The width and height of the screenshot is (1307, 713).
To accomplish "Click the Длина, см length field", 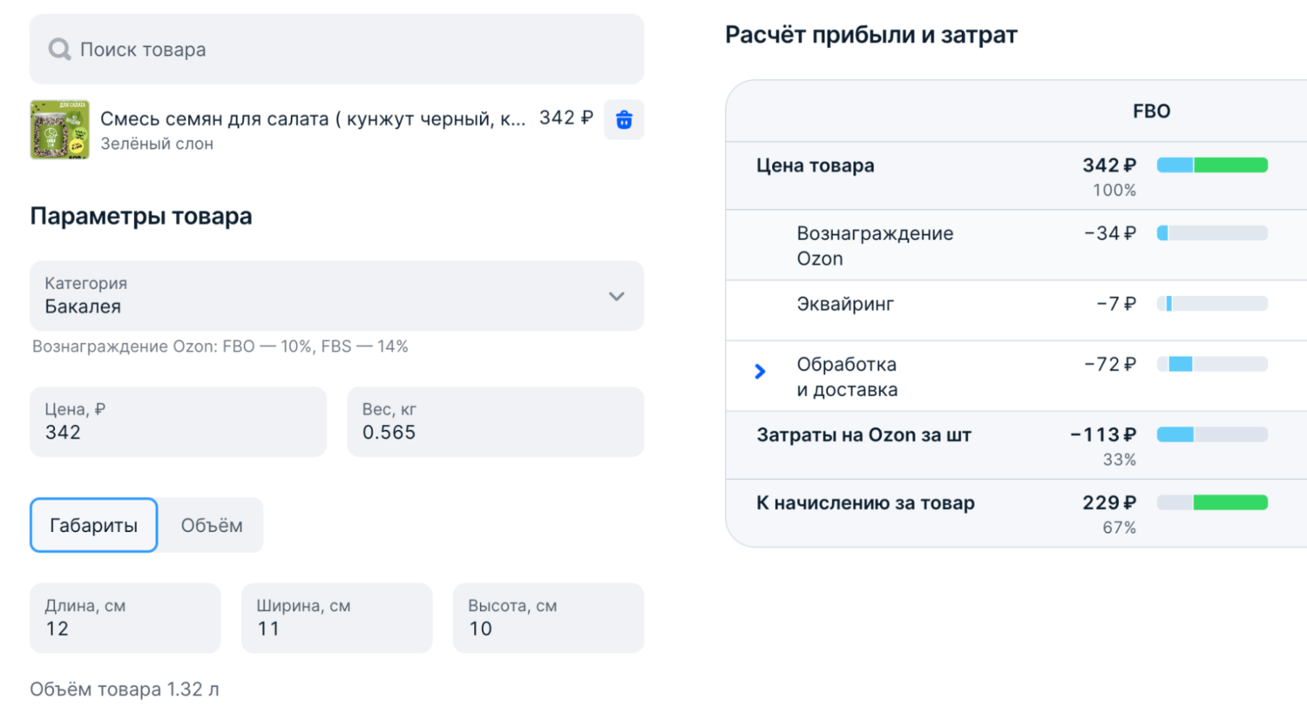I will click(125, 618).
